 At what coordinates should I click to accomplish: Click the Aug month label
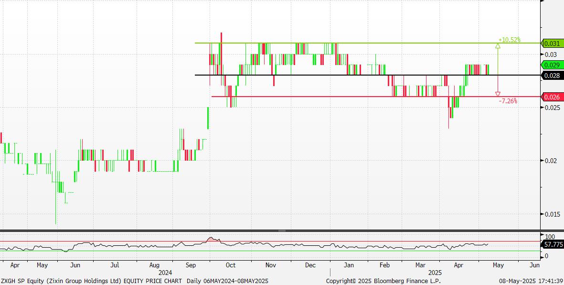[154, 265]
